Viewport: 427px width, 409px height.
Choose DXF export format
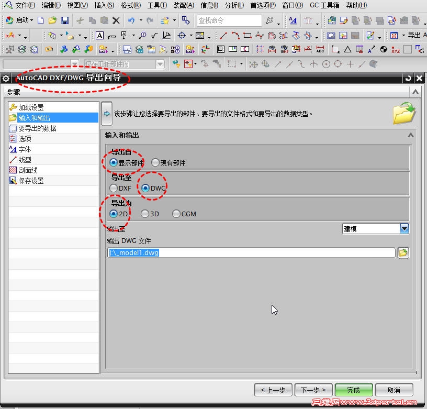pos(113,188)
